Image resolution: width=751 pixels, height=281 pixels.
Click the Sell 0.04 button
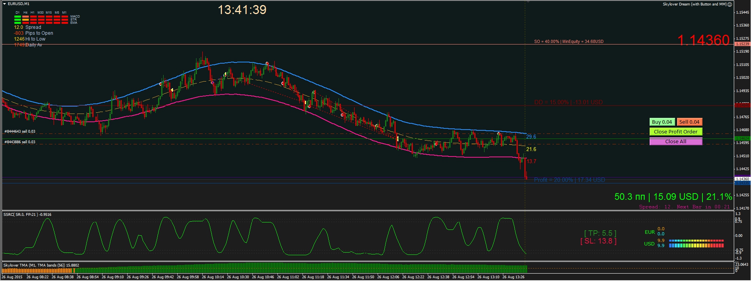[x=689, y=122]
